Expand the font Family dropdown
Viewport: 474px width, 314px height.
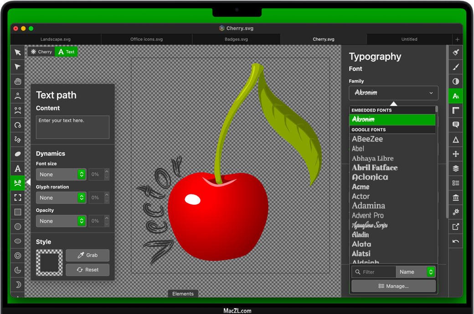(x=393, y=93)
